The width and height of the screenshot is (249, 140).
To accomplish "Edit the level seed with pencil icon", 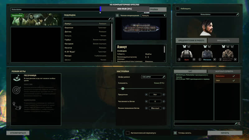I will click(x=164, y=77).
